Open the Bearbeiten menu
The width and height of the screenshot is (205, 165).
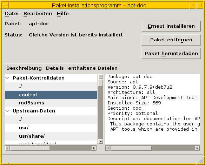38,14
